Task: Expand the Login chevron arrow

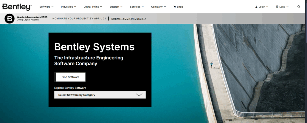Action: 267,7
